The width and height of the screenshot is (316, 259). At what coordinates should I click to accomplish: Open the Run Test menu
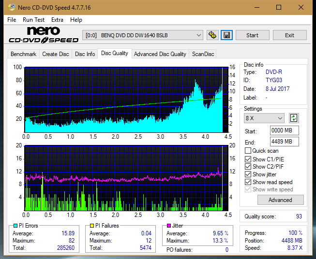[33, 20]
